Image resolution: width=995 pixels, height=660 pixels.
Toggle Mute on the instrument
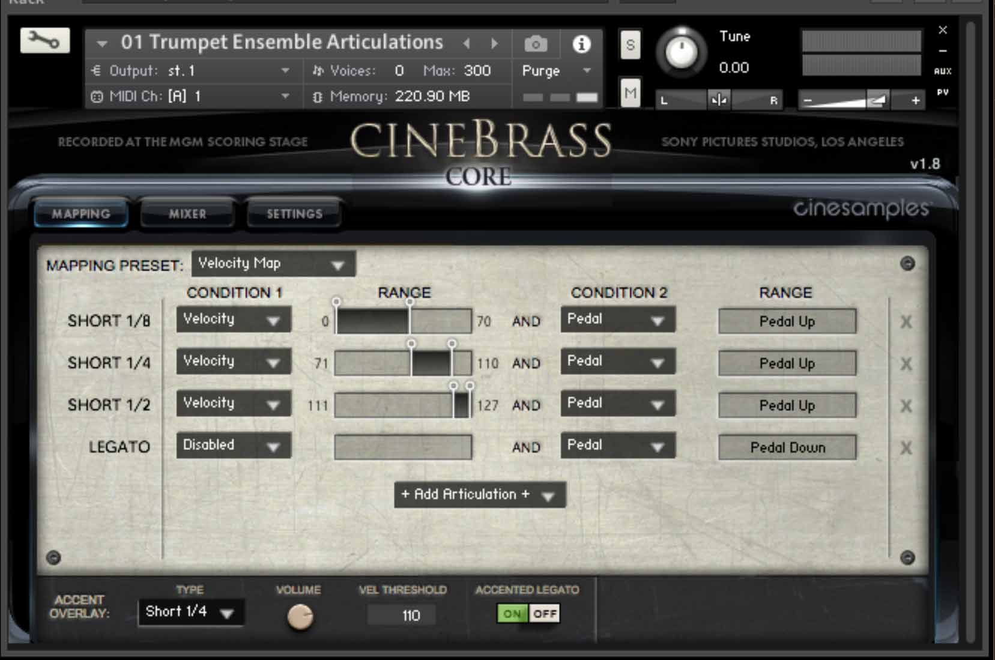point(630,93)
